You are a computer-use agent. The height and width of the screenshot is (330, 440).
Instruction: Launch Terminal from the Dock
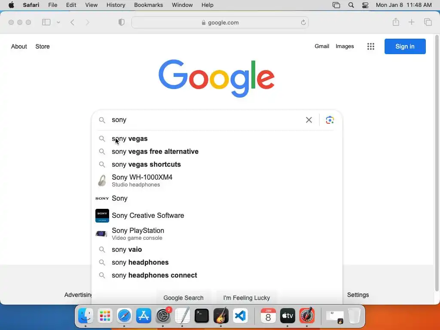click(202, 316)
